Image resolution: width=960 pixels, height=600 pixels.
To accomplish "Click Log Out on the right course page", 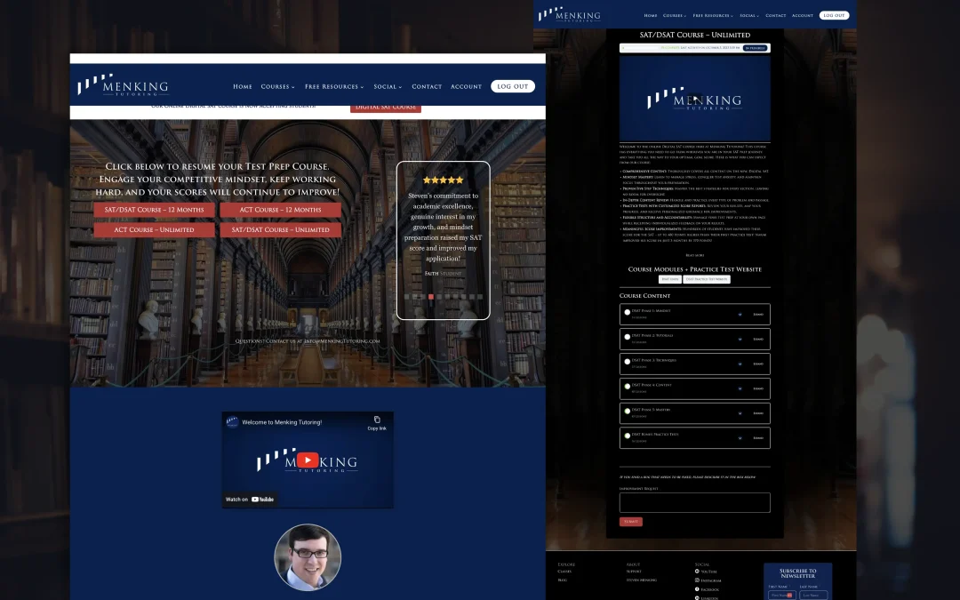I will [x=834, y=15].
